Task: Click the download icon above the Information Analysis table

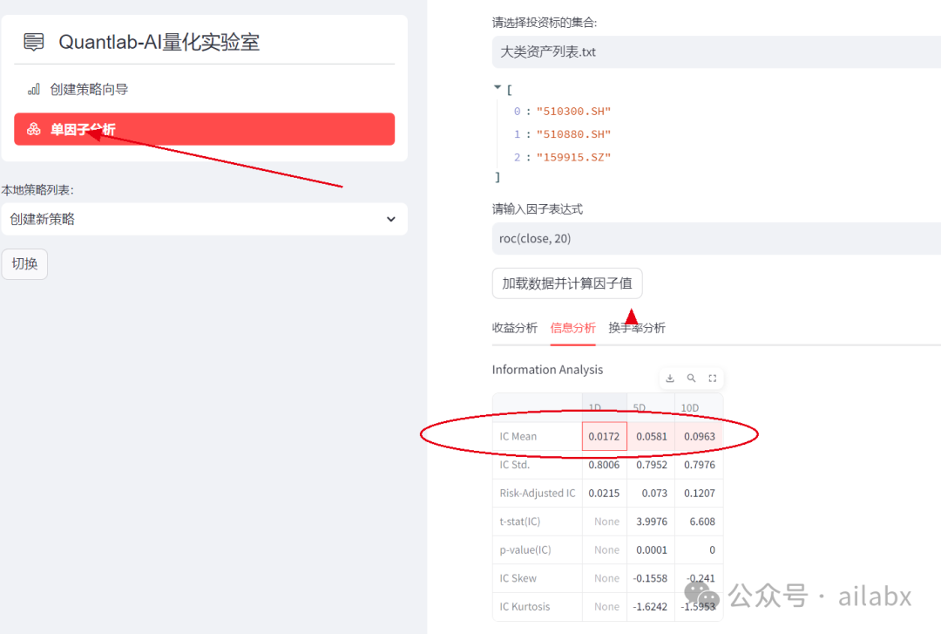Action: pyautogui.click(x=669, y=378)
